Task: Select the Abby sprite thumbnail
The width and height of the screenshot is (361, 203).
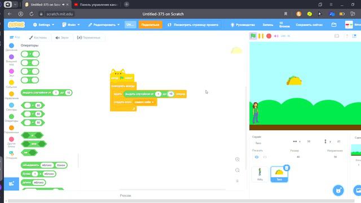Action: point(260,174)
